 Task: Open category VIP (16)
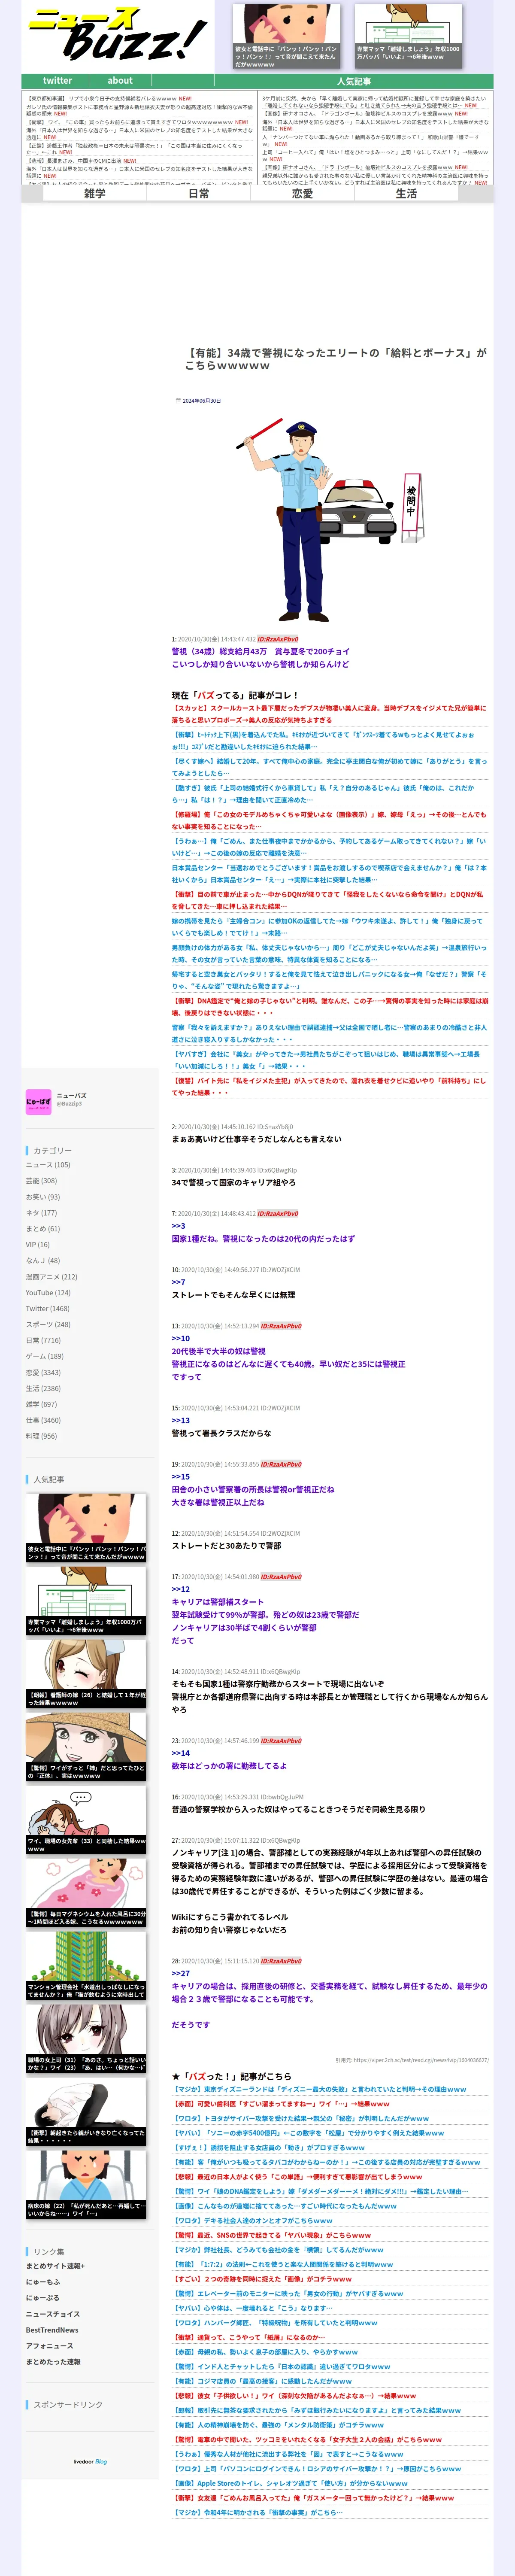pyautogui.click(x=38, y=1245)
